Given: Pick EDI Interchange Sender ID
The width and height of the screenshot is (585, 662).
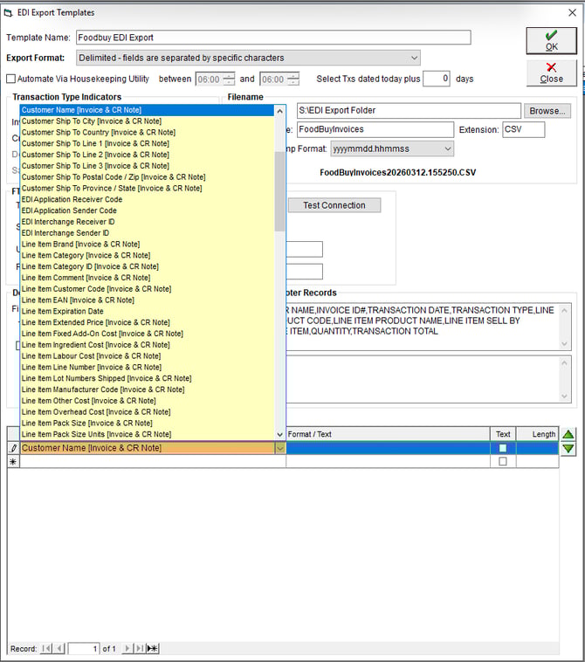Looking at the screenshot, I should click(147, 233).
